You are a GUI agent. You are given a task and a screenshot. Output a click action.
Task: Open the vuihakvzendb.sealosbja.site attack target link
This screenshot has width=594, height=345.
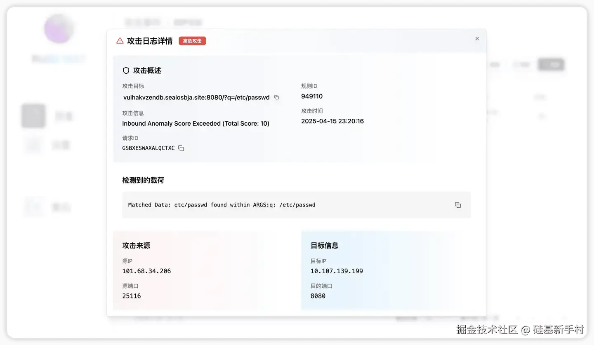click(195, 98)
